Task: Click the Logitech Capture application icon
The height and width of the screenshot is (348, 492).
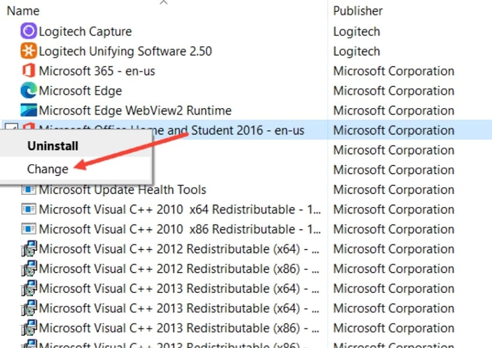Action: tap(28, 31)
